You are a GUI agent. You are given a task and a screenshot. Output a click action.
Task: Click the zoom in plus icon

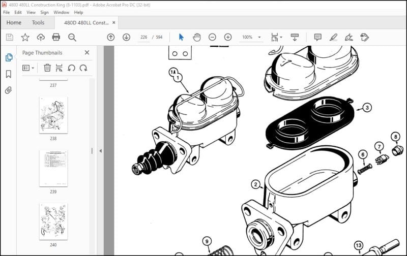coord(228,37)
